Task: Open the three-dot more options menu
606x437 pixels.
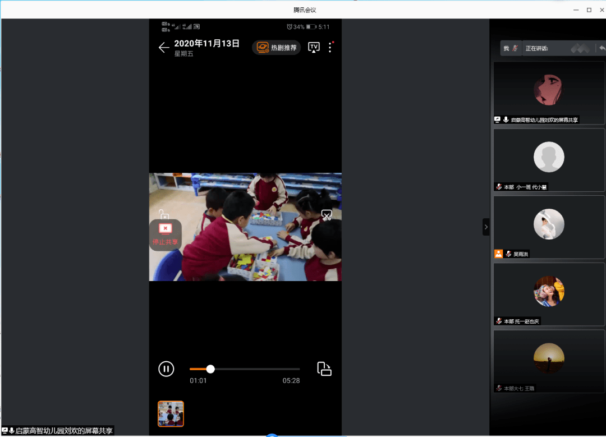Action: tap(330, 48)
